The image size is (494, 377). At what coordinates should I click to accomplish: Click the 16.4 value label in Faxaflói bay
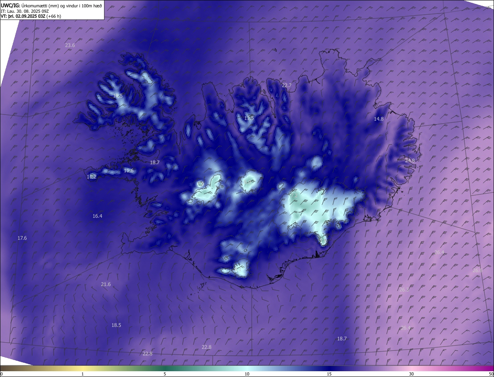pyautogui.click(x=97, y=216)
